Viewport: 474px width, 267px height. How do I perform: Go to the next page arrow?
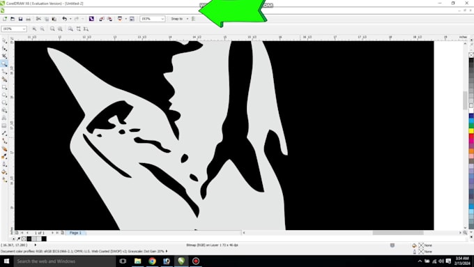point(52,233)
